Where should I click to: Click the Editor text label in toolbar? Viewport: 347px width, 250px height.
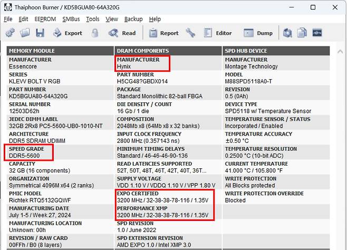224,33
